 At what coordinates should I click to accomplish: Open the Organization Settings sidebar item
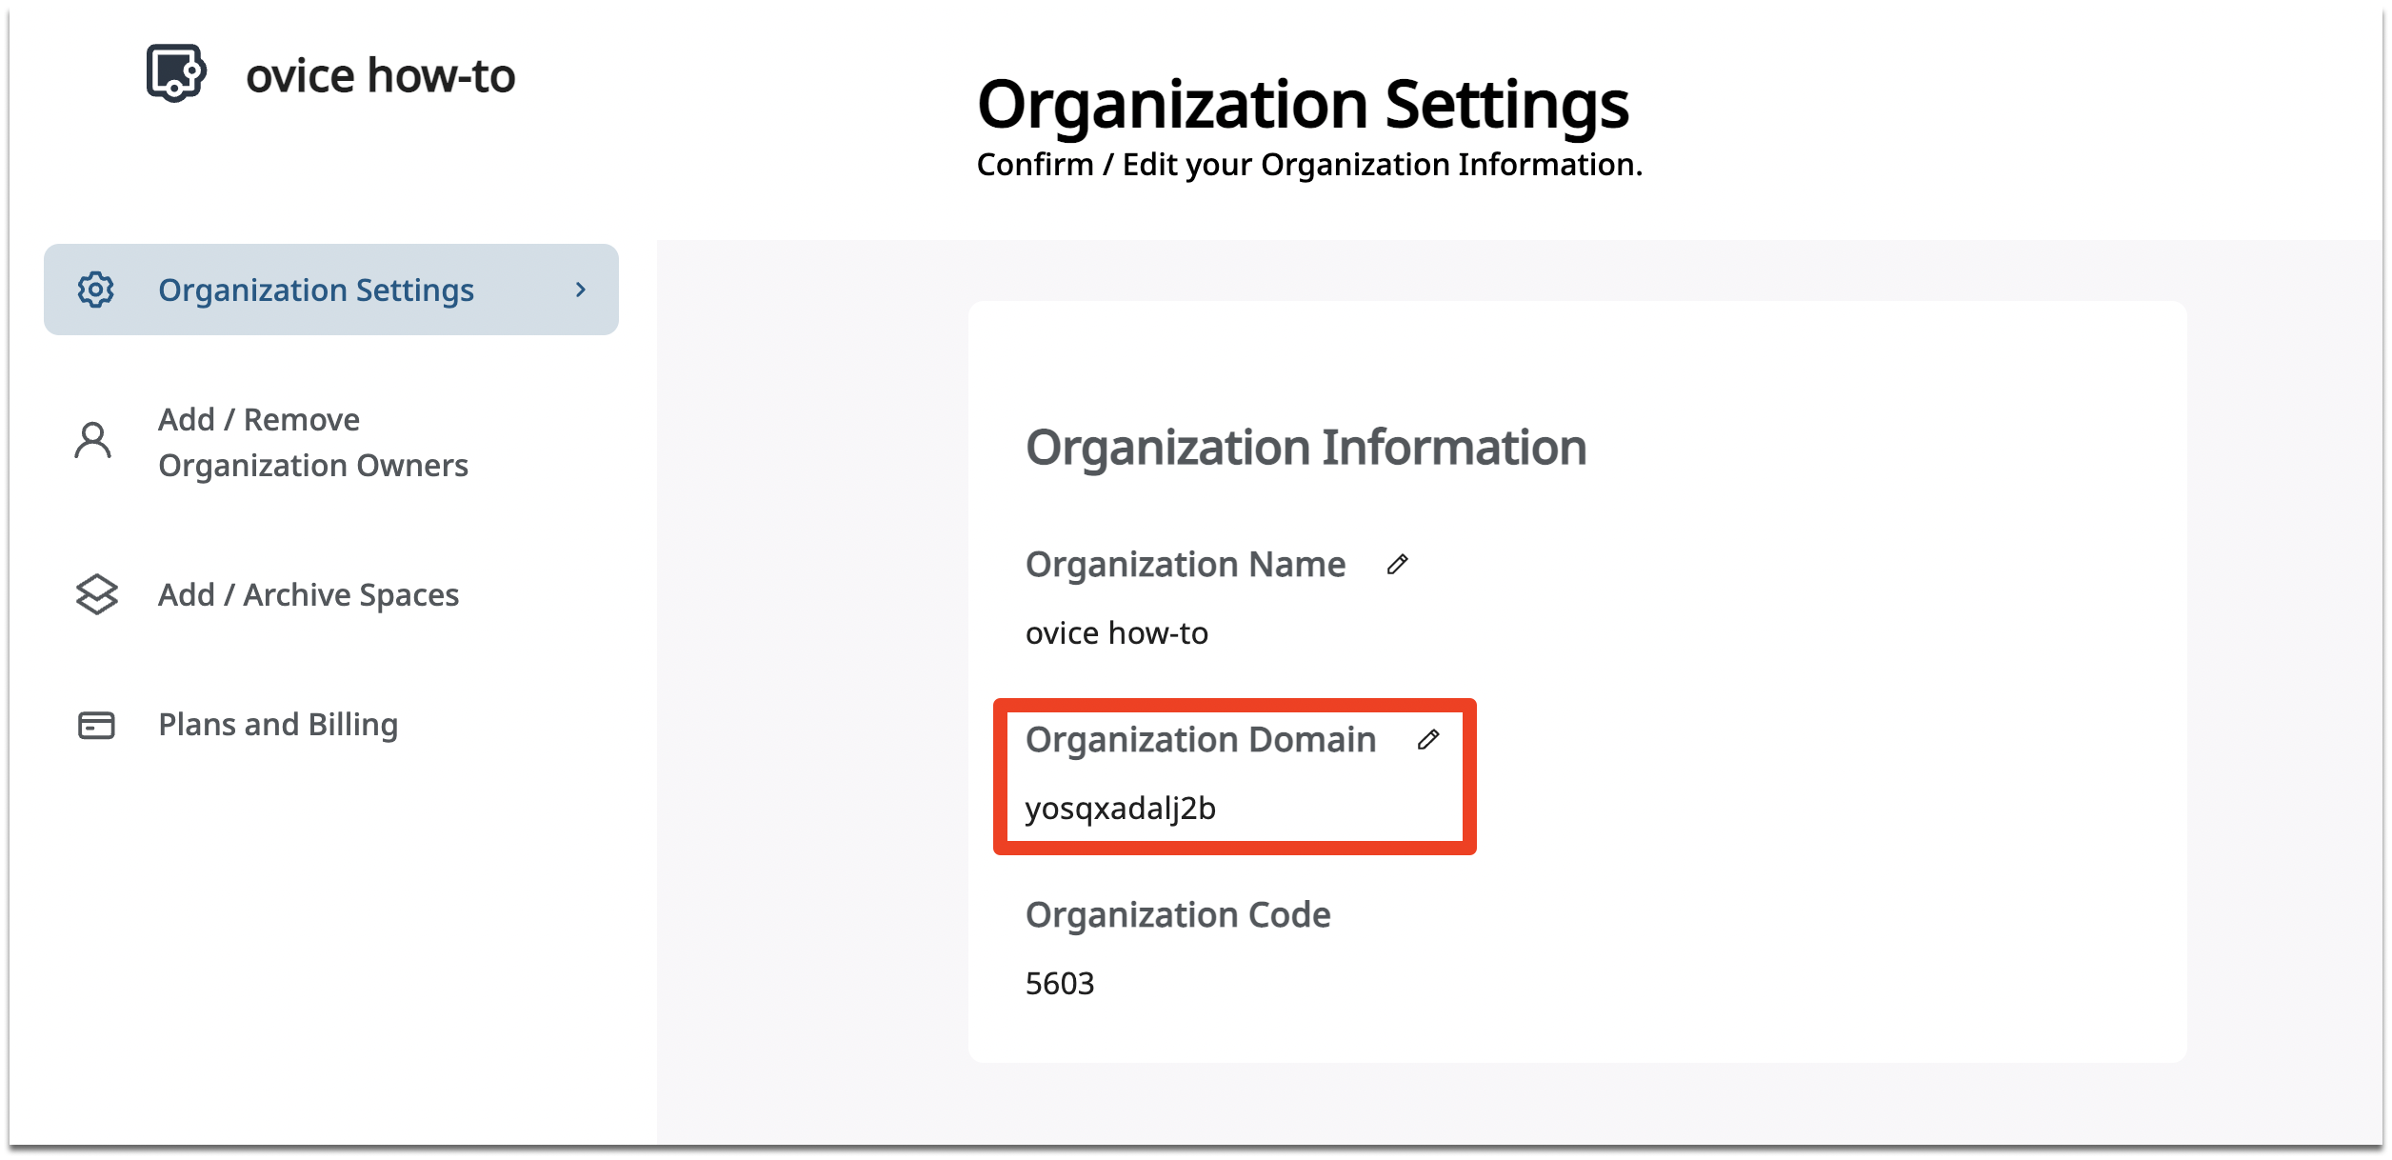(x=316, y=290)
